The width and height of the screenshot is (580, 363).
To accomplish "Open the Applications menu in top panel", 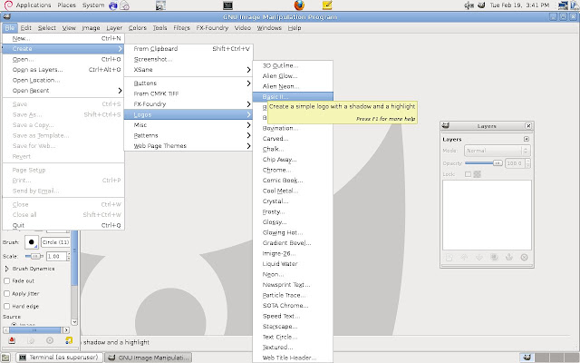I will coord(34,5).
